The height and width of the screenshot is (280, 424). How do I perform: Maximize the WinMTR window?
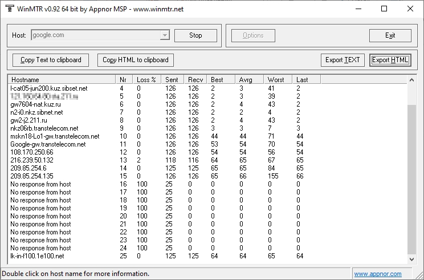(x=384, y=9)
